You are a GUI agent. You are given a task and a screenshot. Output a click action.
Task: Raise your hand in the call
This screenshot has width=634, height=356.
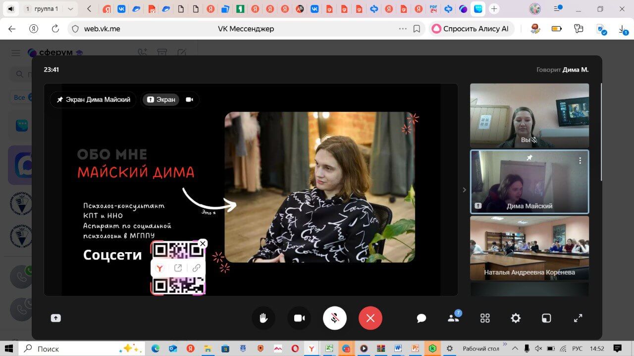[x=263, y=318]
